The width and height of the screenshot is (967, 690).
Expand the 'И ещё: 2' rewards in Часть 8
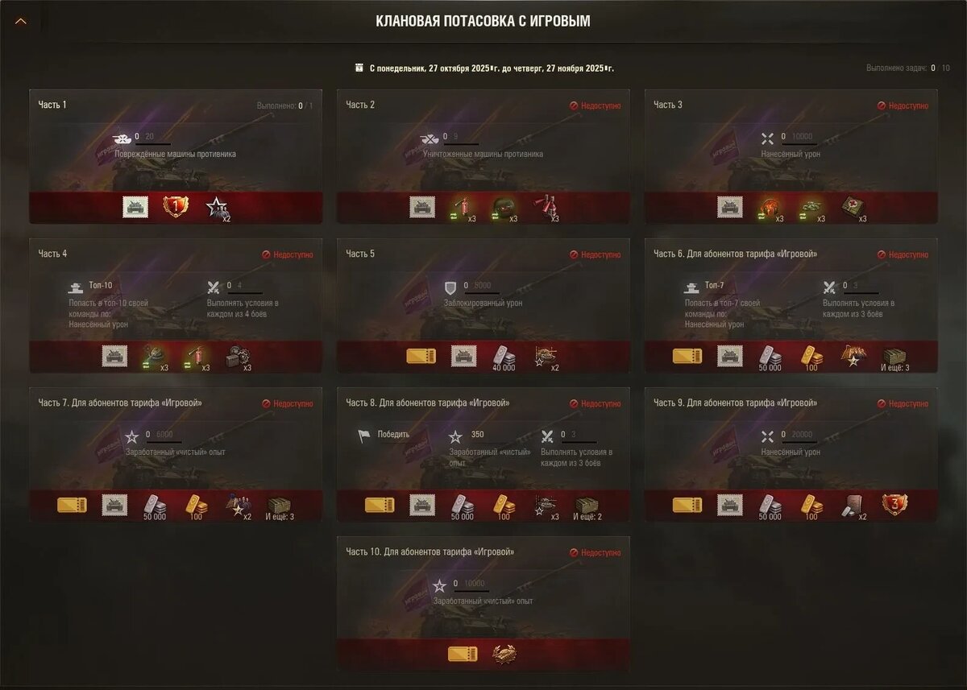[x=587, y=507]
